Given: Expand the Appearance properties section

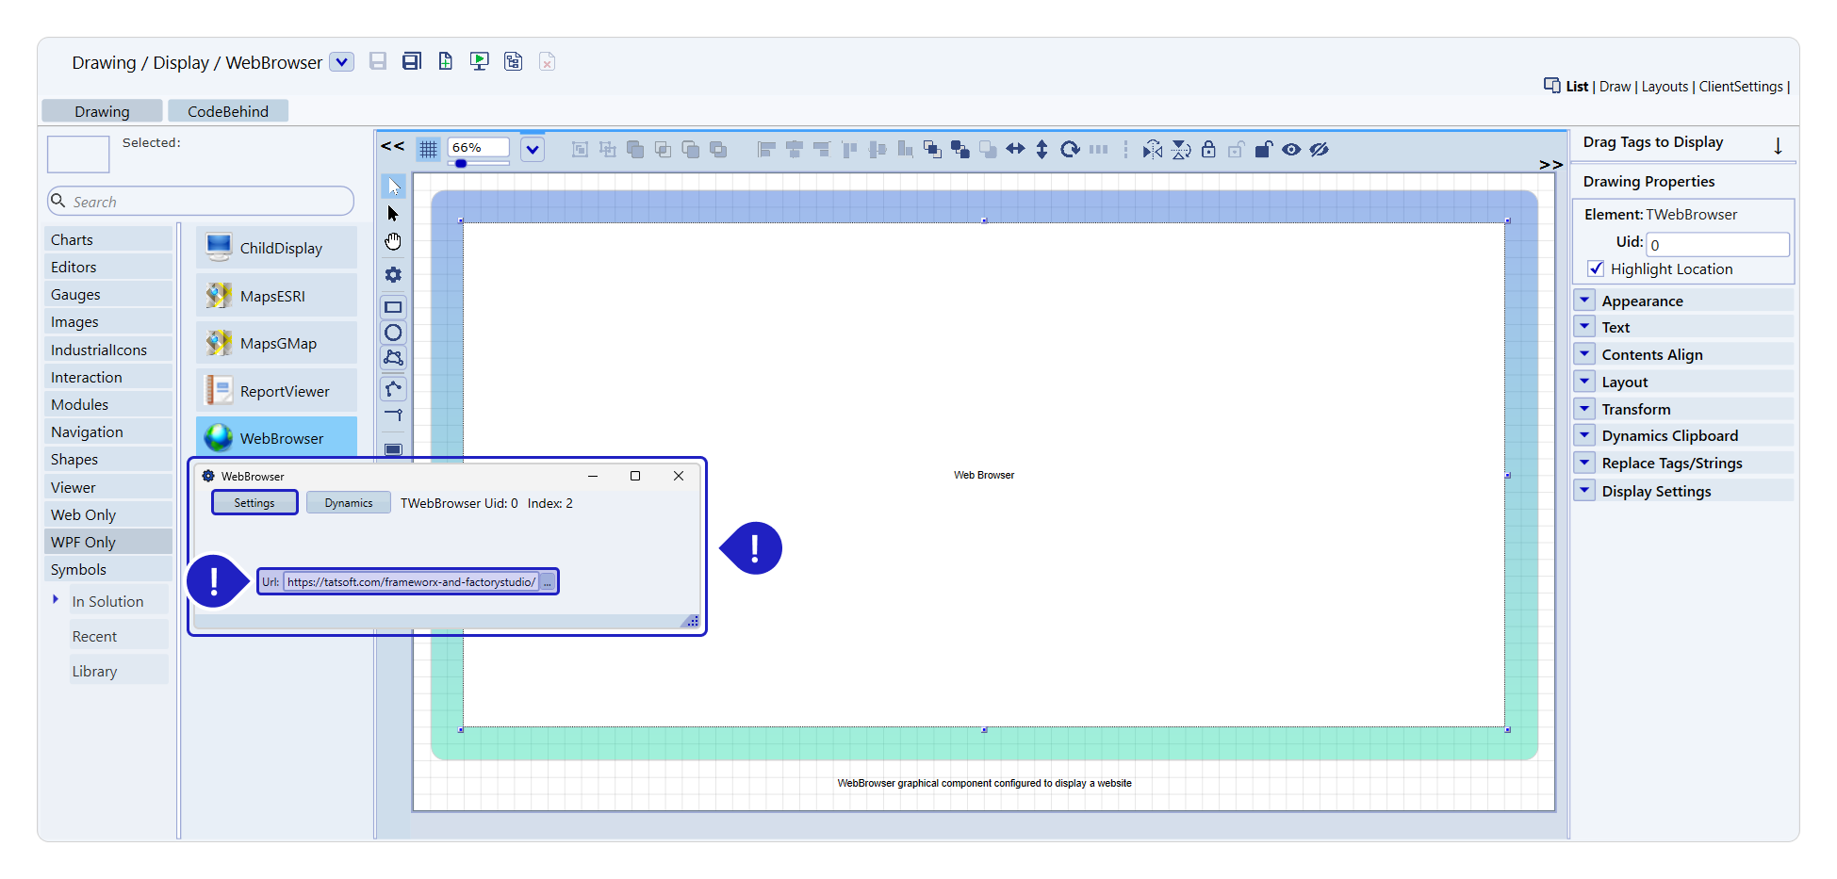Looking at the screenshot, I should click(1584, 301).
